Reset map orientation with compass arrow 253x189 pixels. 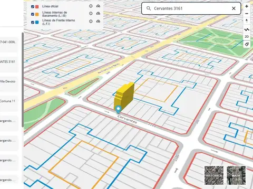(247, 20)
